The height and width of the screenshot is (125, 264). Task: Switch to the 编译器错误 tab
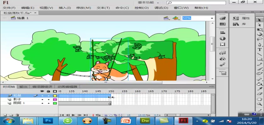pos(42,87)
